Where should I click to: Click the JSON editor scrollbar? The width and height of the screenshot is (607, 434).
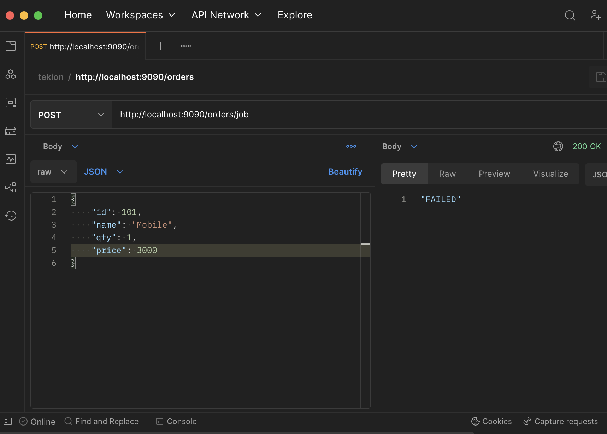click(x=366, y=244)
